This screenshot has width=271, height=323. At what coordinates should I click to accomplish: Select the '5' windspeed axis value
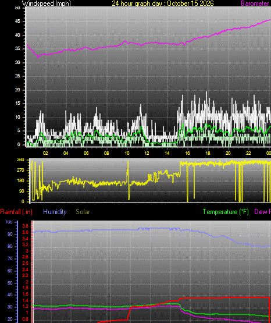pos(19,130)
